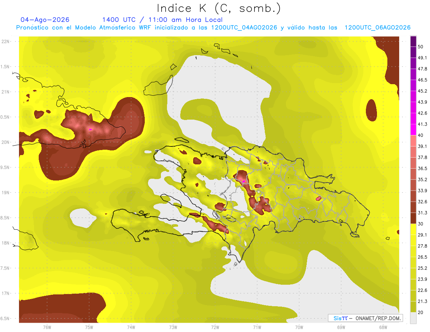The image size is (430, 332).
Task: Click the '69W' longitude label
Action: click(341, 327)
